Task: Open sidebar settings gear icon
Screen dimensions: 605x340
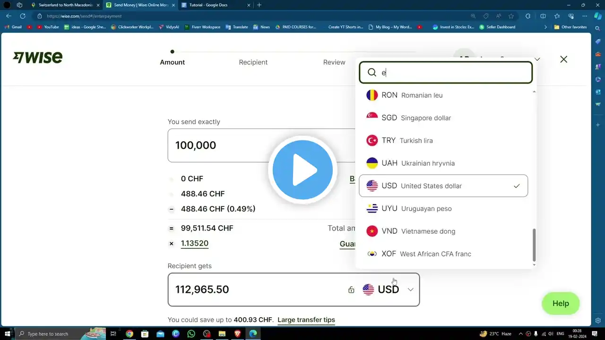Action: (598, 321)
